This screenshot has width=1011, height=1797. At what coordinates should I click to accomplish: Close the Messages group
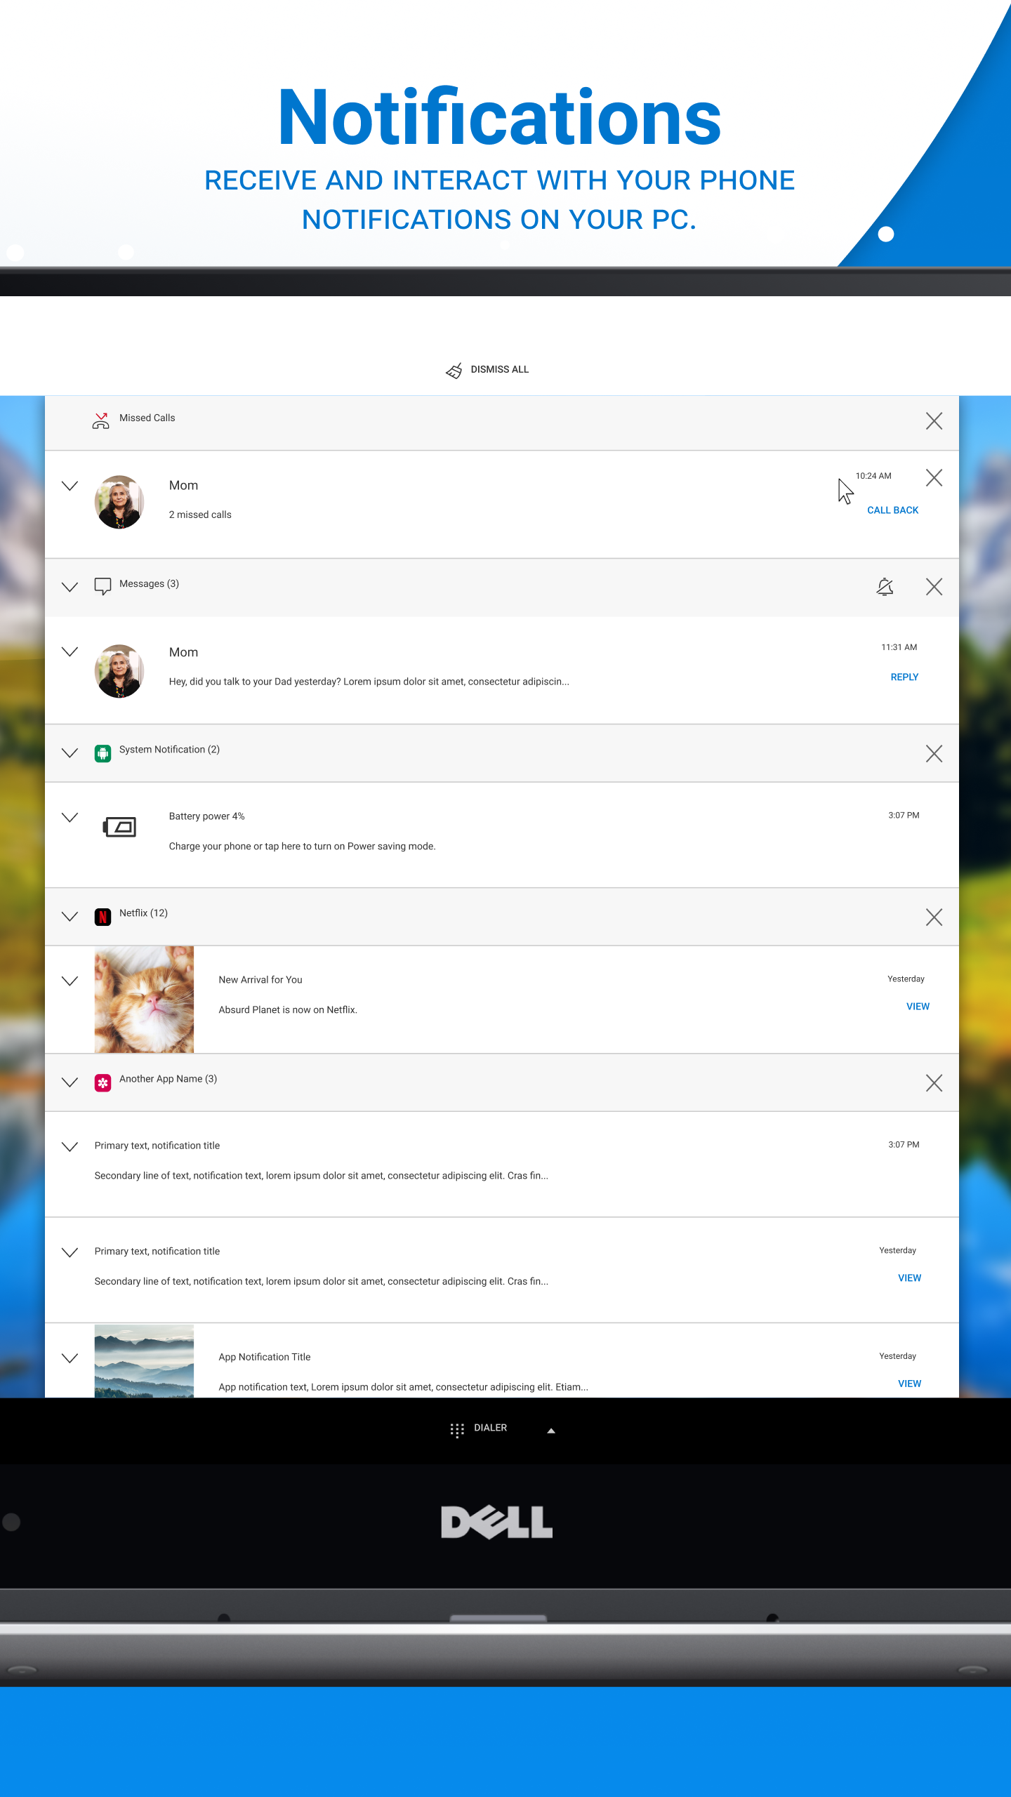[x=934, y=586]
